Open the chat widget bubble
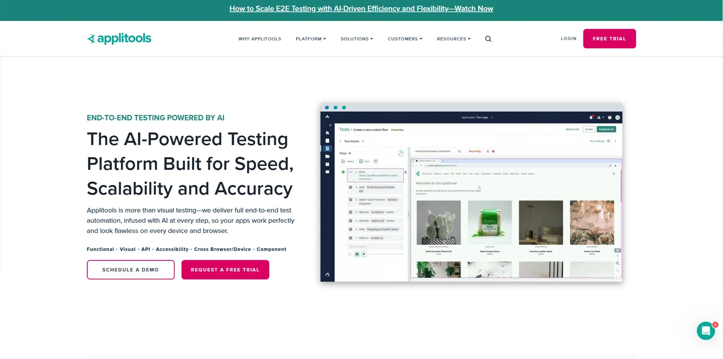723x359 pixels. (706, 331)
